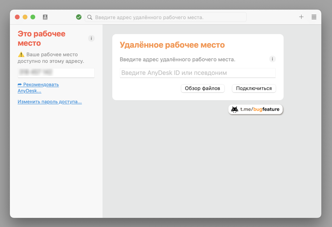
Task: Click the "Удалённое рабочее место" heading
Action: click(172, 45)
